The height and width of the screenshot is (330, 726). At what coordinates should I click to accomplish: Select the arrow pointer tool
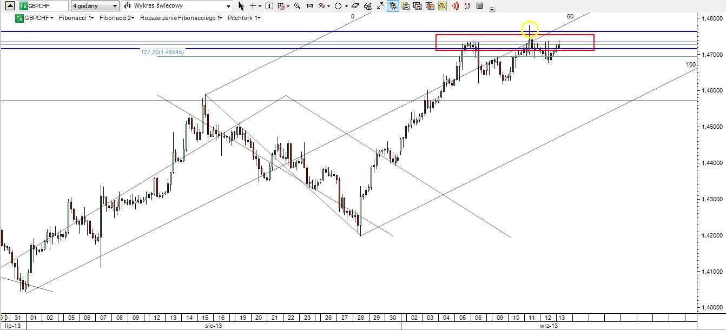pyautogui.click(x=241, y=6)
